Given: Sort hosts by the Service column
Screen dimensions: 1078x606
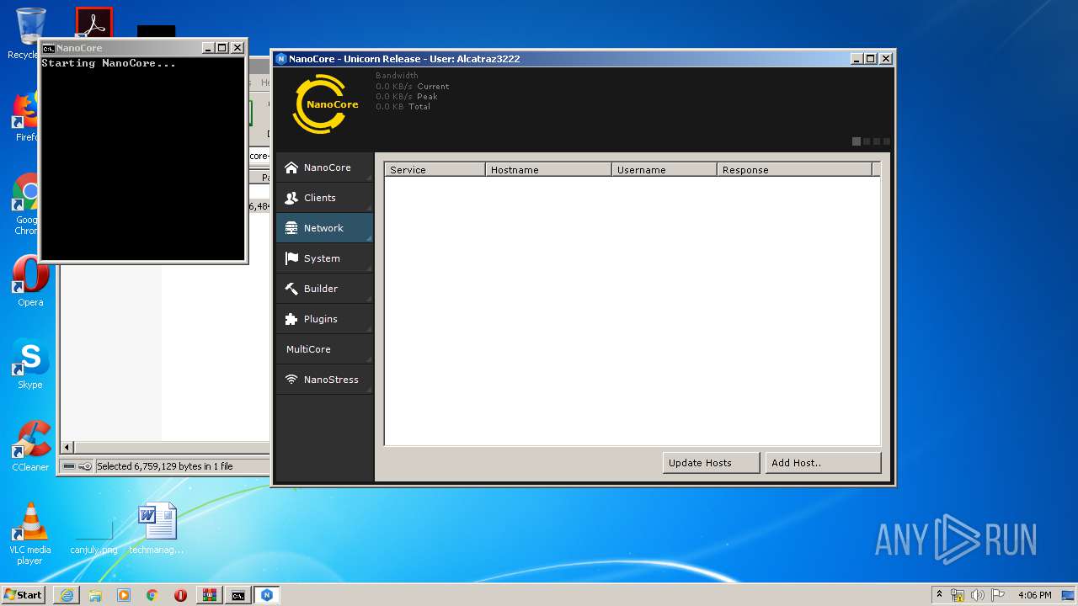Looking at the screenshot, I should (435, 170).
